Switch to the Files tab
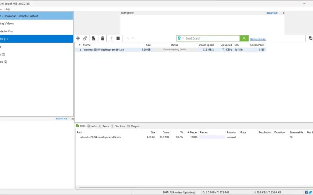Viewport: 313px width, 195px height. [80, 126]
